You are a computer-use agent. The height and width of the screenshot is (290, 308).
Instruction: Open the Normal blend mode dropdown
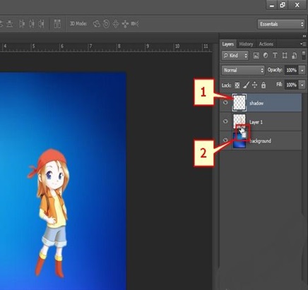(x=243, y=70)
